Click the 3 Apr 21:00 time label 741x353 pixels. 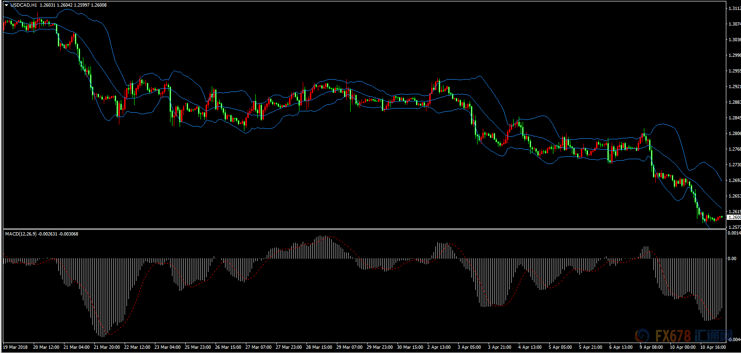500,347
